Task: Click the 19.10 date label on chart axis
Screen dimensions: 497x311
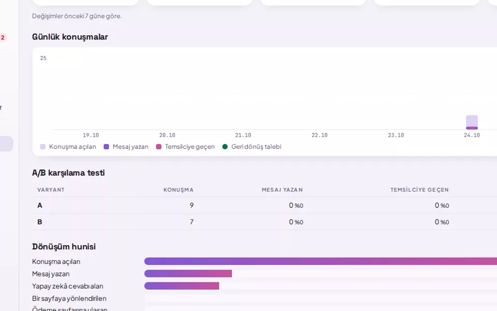Action: [x=91, y=135]
